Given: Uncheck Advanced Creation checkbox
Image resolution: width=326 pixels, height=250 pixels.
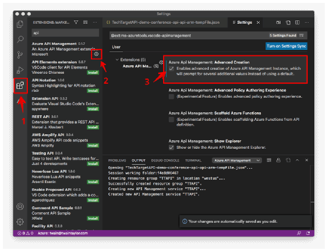Looking at the screenshot, I should [x=171, y=69].
